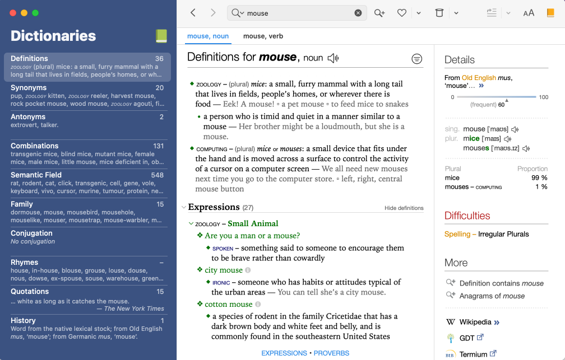Switch to the mouse, verb tab
Viewport: 565px width, 360px height.
tap(263, 36)
